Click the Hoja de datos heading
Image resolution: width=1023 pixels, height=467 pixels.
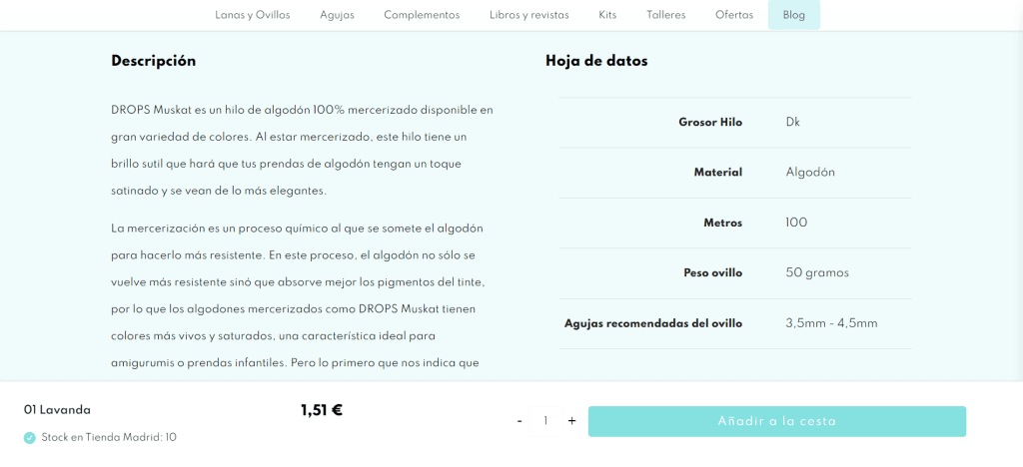point(596,61)
